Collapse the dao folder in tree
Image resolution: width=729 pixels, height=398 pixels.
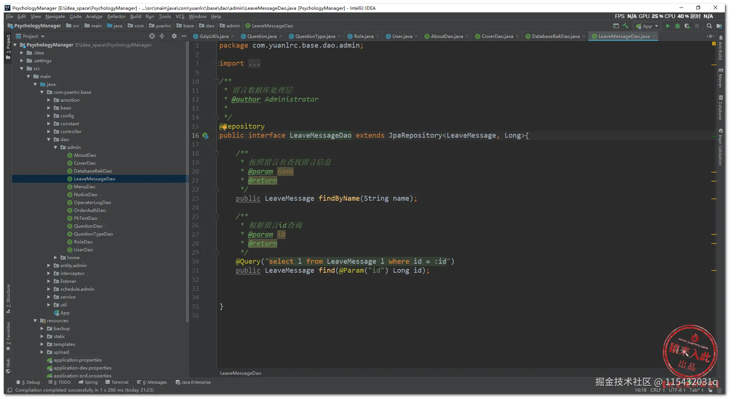pos(49,140)
